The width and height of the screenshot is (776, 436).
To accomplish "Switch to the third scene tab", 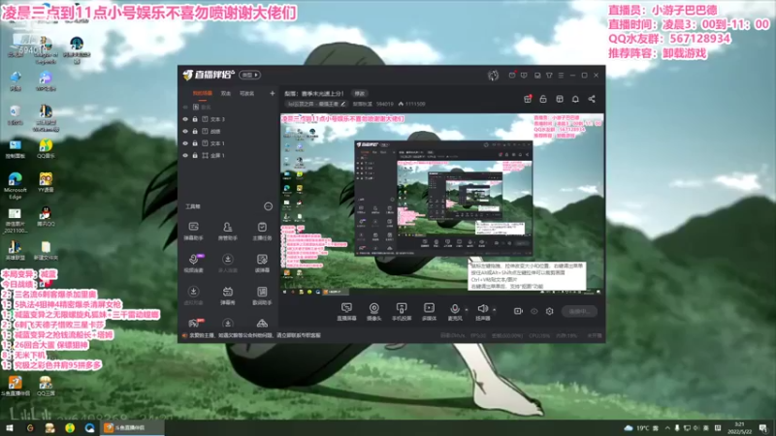I will pos(246,93).
